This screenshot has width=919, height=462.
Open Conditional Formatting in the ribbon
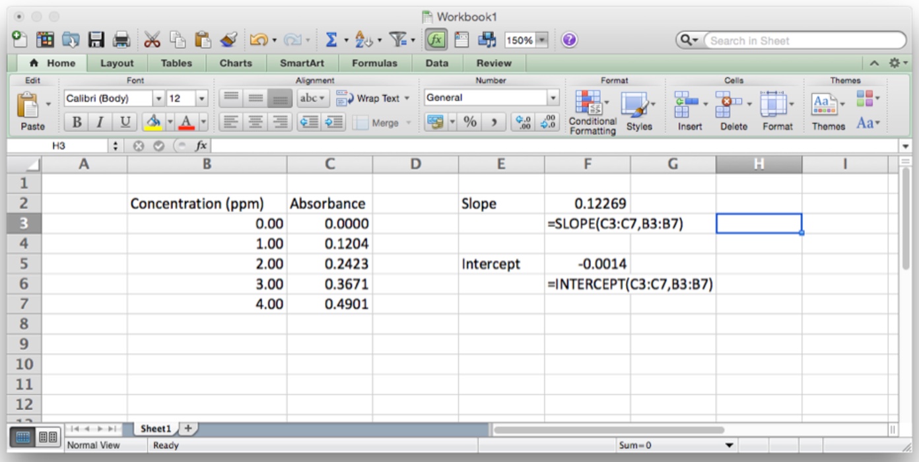[x=592, y=112]
